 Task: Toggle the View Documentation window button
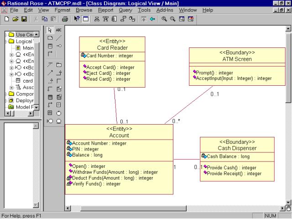[86, 19]
